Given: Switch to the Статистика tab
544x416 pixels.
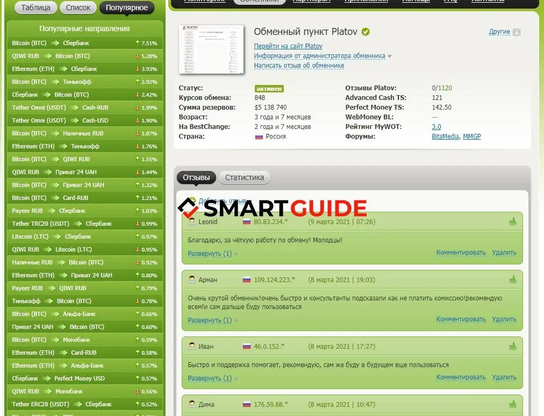Looking at the screenshot, I should click(x=244, y=177).
